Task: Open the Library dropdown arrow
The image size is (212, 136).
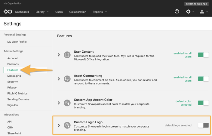Action: point(48,12)
